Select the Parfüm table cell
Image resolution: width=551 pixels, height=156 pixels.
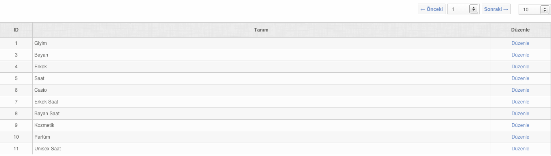click(261, 137)
